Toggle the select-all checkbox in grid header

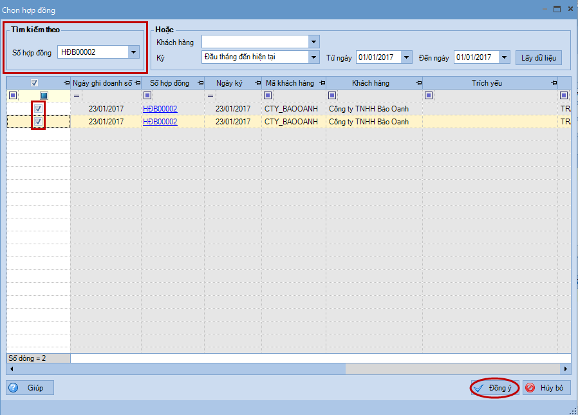[x=35, y=83]
